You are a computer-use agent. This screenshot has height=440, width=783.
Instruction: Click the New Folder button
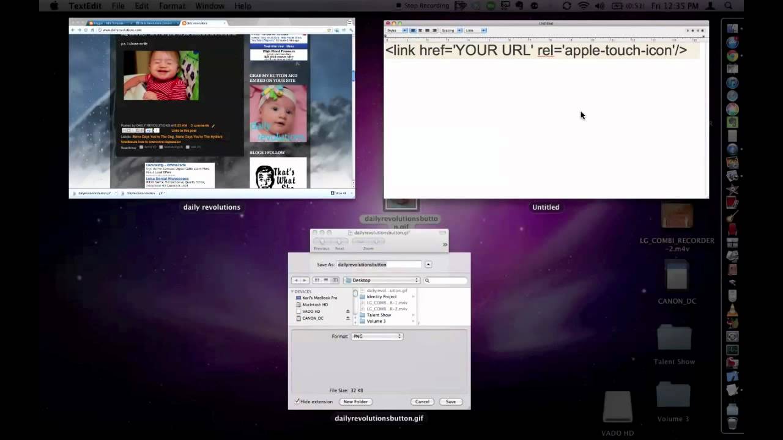[x=355, y=402]
